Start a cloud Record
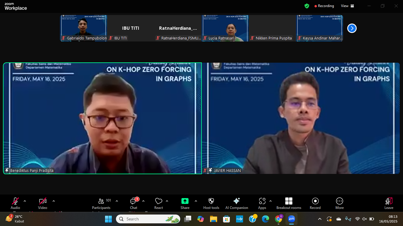 tap(315, 203)
